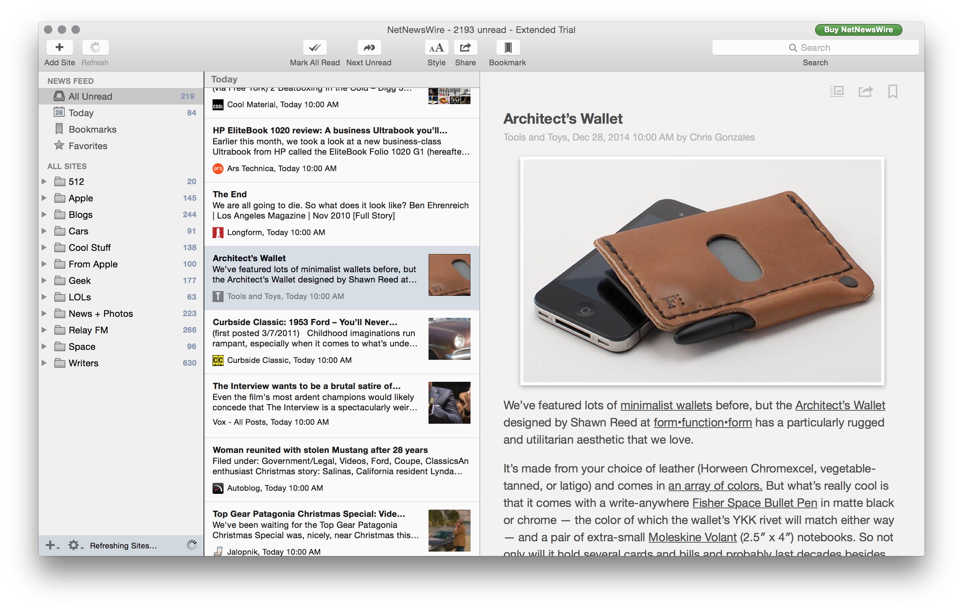Open Top Gear Patagonia Christmas Special article
The height and width of the screenshot is (611, 963).
pyautogui.click(x=342, y=529)
